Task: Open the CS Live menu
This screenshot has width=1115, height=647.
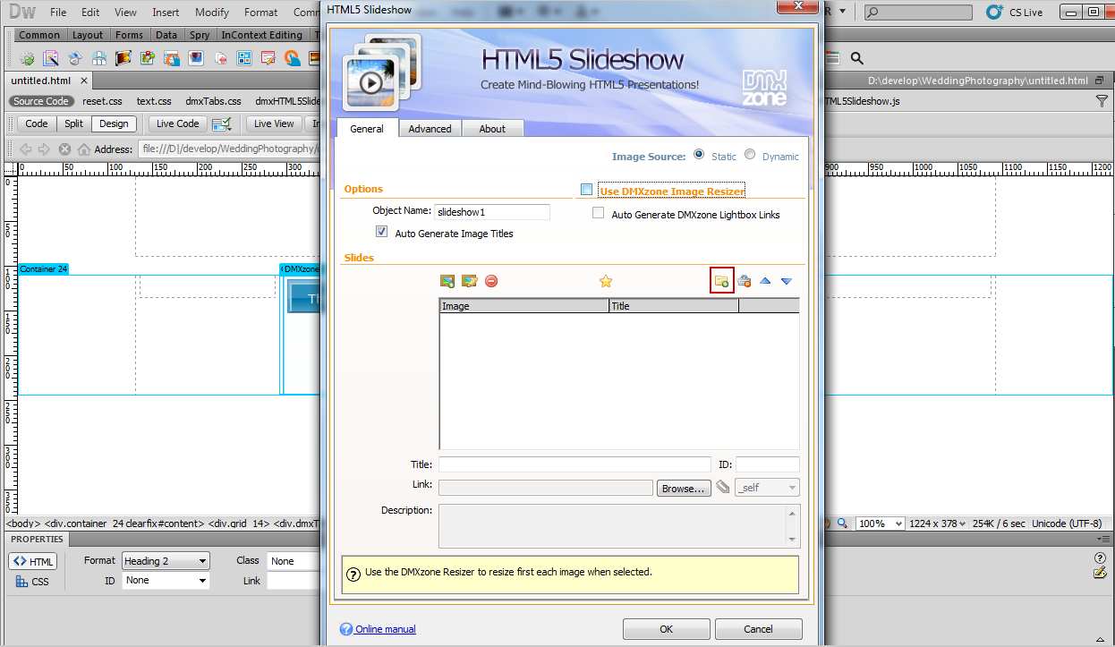Action: tap(1015, 13)
